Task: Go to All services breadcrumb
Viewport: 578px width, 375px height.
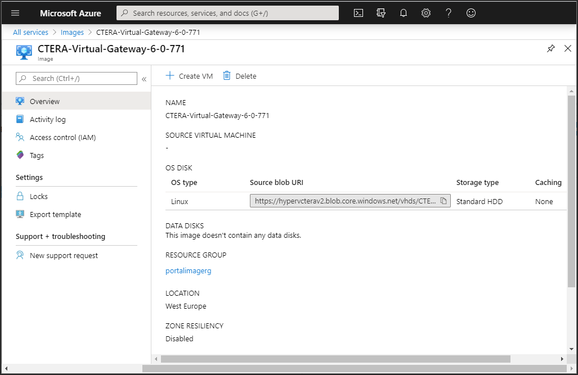Action: (30, 33)
